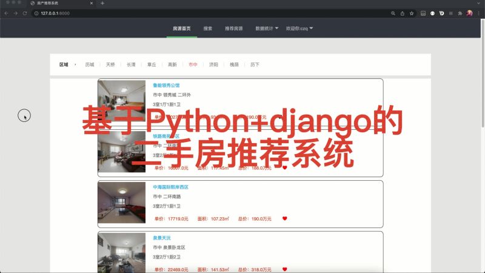Open the 鲁能领秀公馆 listing title
The width and height of the screenshot is (485, 273).
(x=166, y=85)
